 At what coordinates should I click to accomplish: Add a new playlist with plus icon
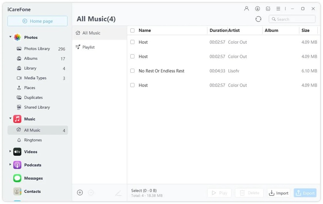click(x=80, y=193)
